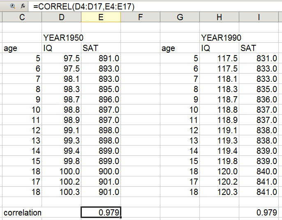Click the age header in column G
The image size is (282, 220).
pos(180,48)
